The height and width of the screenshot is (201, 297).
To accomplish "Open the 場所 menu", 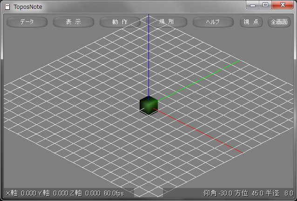I will 167,22.
